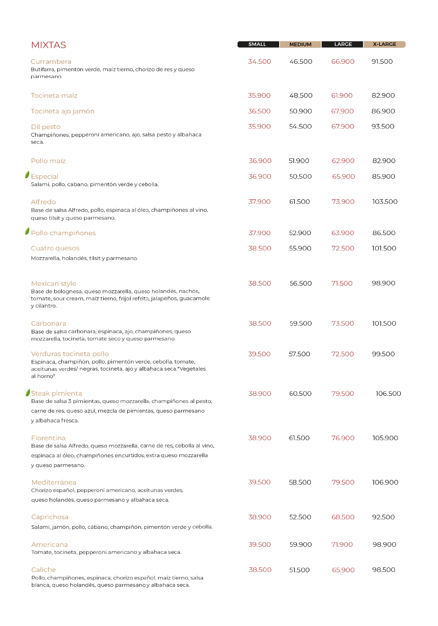Open the Currambera pizza item
Image resolution: width=438 pixels, height=626 pixels.
(51, 61)
